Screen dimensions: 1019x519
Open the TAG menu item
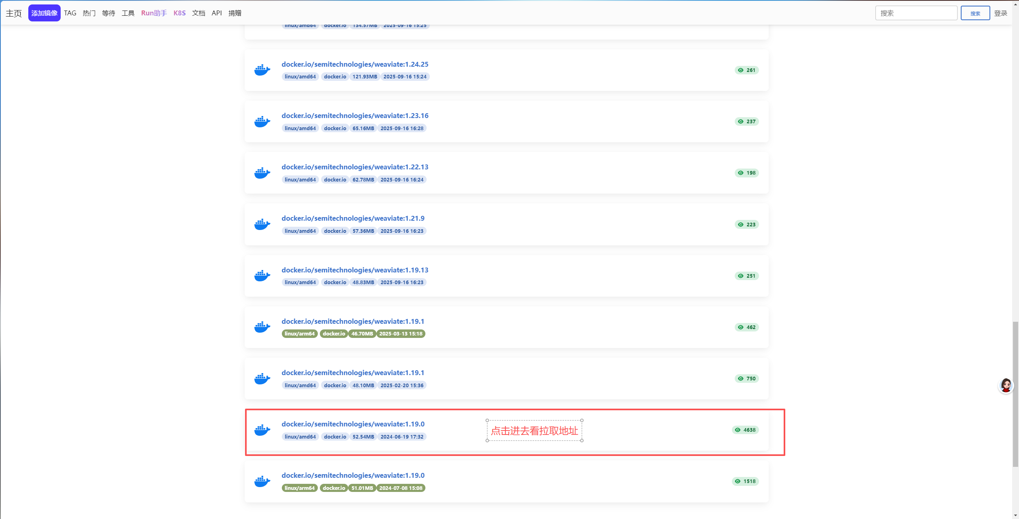70,13
